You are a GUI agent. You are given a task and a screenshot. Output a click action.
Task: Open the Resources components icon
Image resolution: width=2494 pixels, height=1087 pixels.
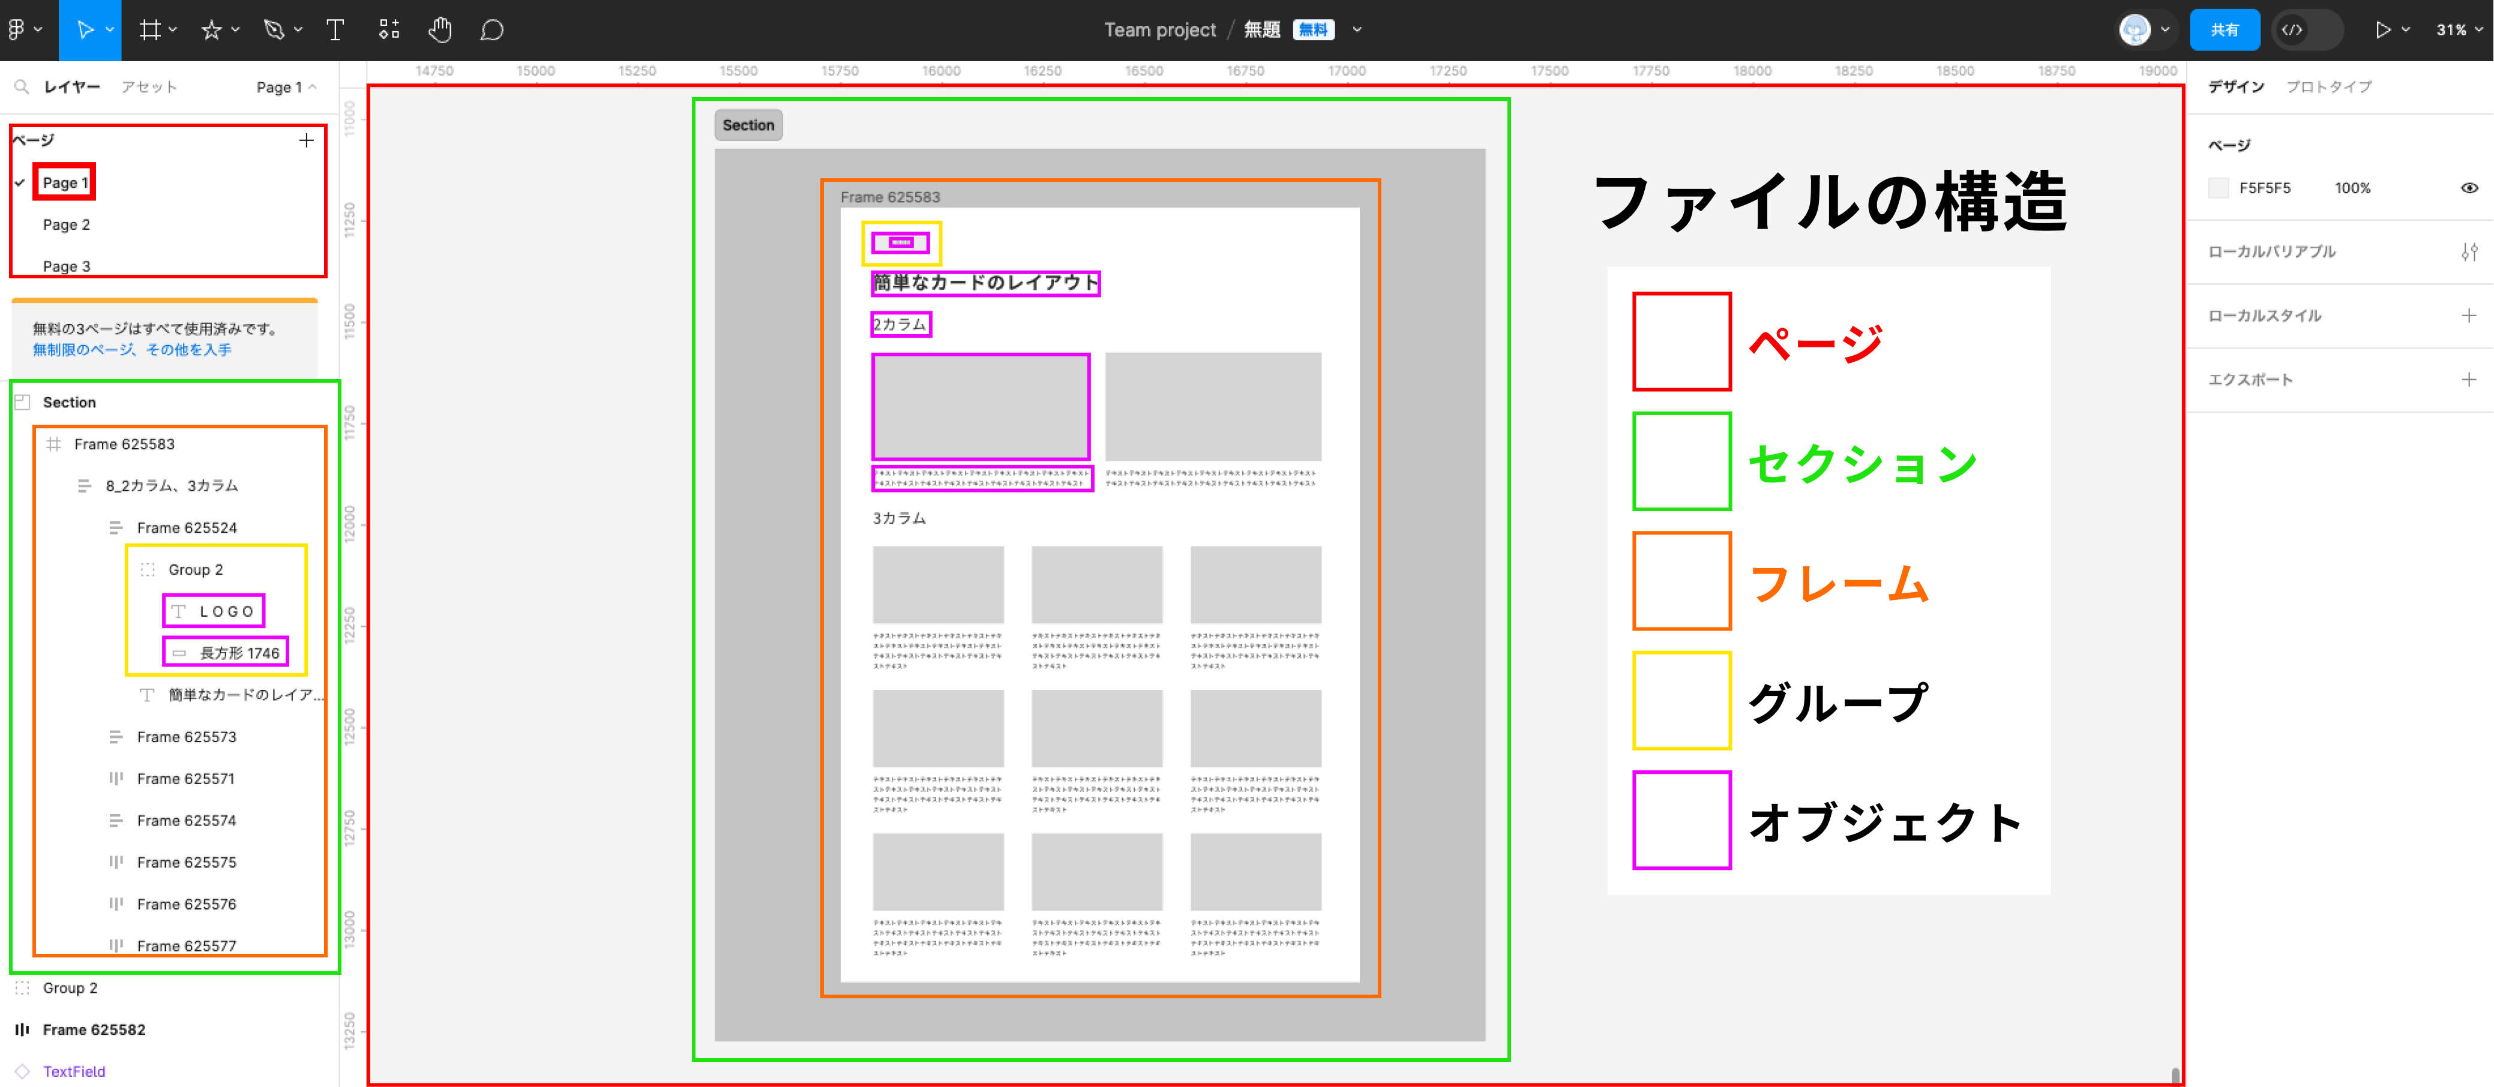tap(389, 30)
